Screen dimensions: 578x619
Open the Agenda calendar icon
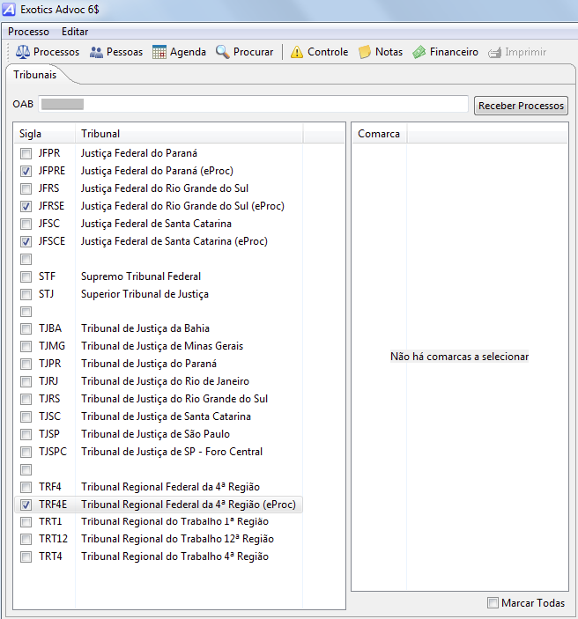pyautogui.click(x=159, y=52)
